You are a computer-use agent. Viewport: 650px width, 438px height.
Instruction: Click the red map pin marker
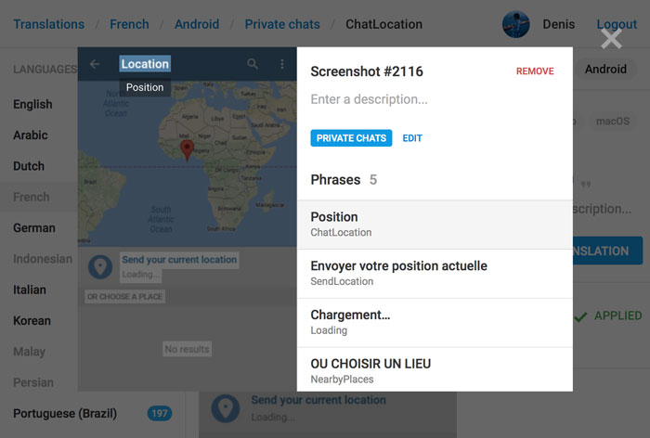click(x=188, y=149)
